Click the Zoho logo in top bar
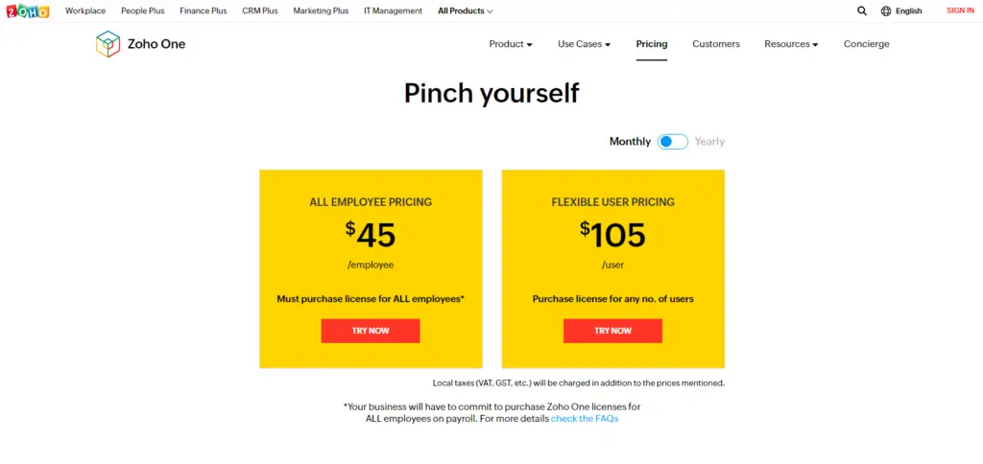This screenshot has width=983, height=464. pyautogui.click(x=28, y=11)
